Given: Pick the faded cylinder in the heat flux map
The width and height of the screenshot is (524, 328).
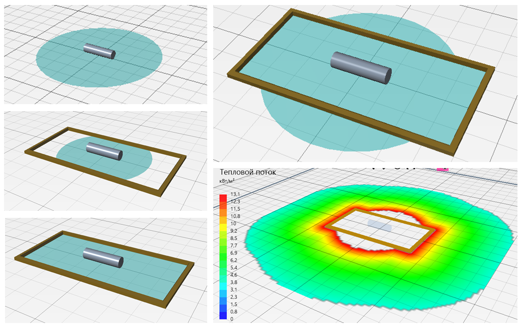Looking at the screenshot, I should (x=380, y=225).
